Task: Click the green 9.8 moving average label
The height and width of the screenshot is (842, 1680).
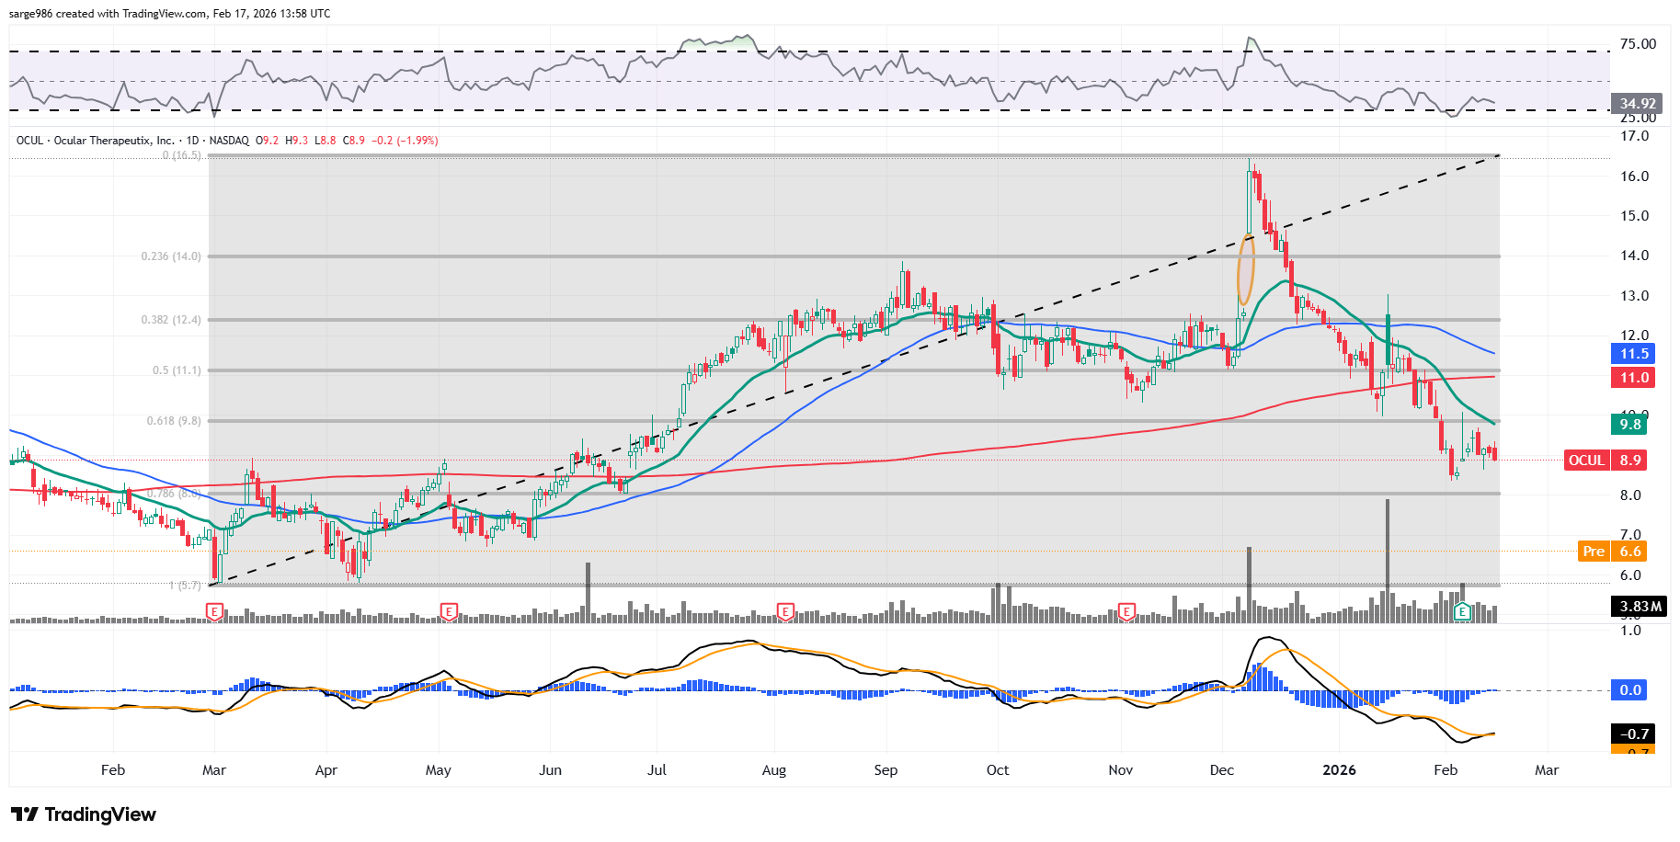Action: (x=1629, y=425)
